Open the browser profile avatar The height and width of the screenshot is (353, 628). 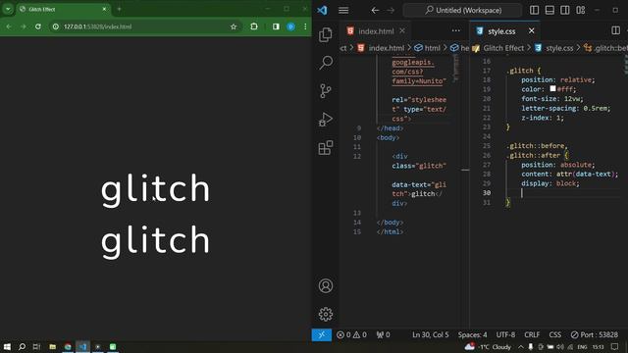290,26
